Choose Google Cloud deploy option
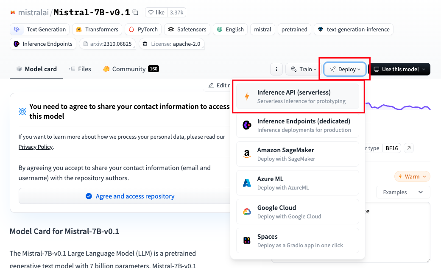The image size is (441, 268). 298,212
